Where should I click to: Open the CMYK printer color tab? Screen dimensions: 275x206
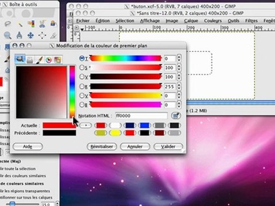point(30,60)
